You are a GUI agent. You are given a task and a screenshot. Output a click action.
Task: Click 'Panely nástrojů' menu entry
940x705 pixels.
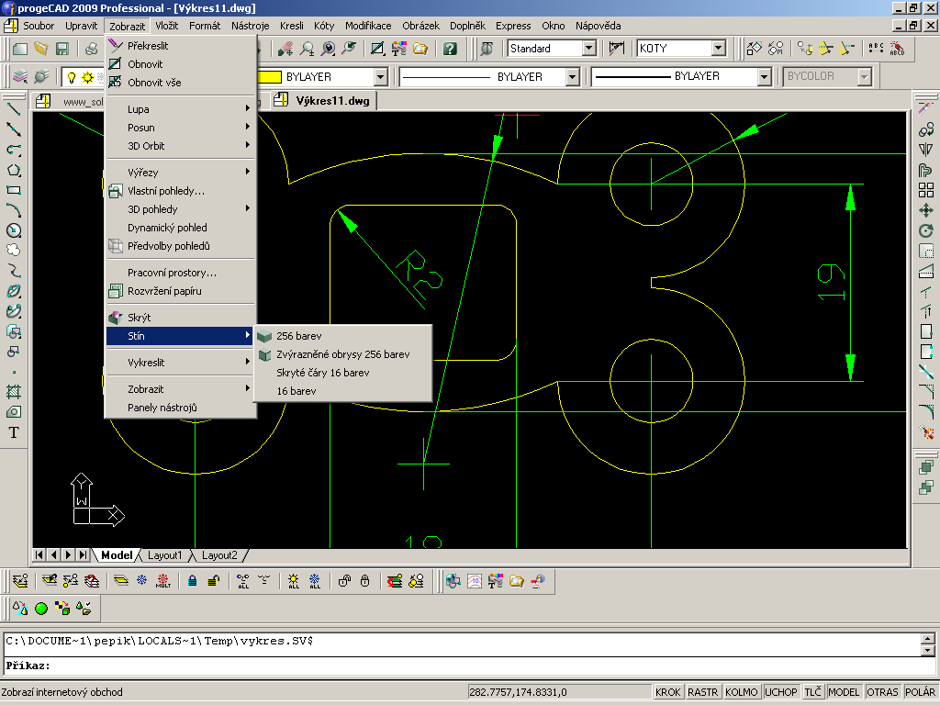[x=162, y=408]
